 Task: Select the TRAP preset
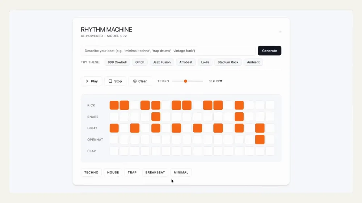[132, 172]
